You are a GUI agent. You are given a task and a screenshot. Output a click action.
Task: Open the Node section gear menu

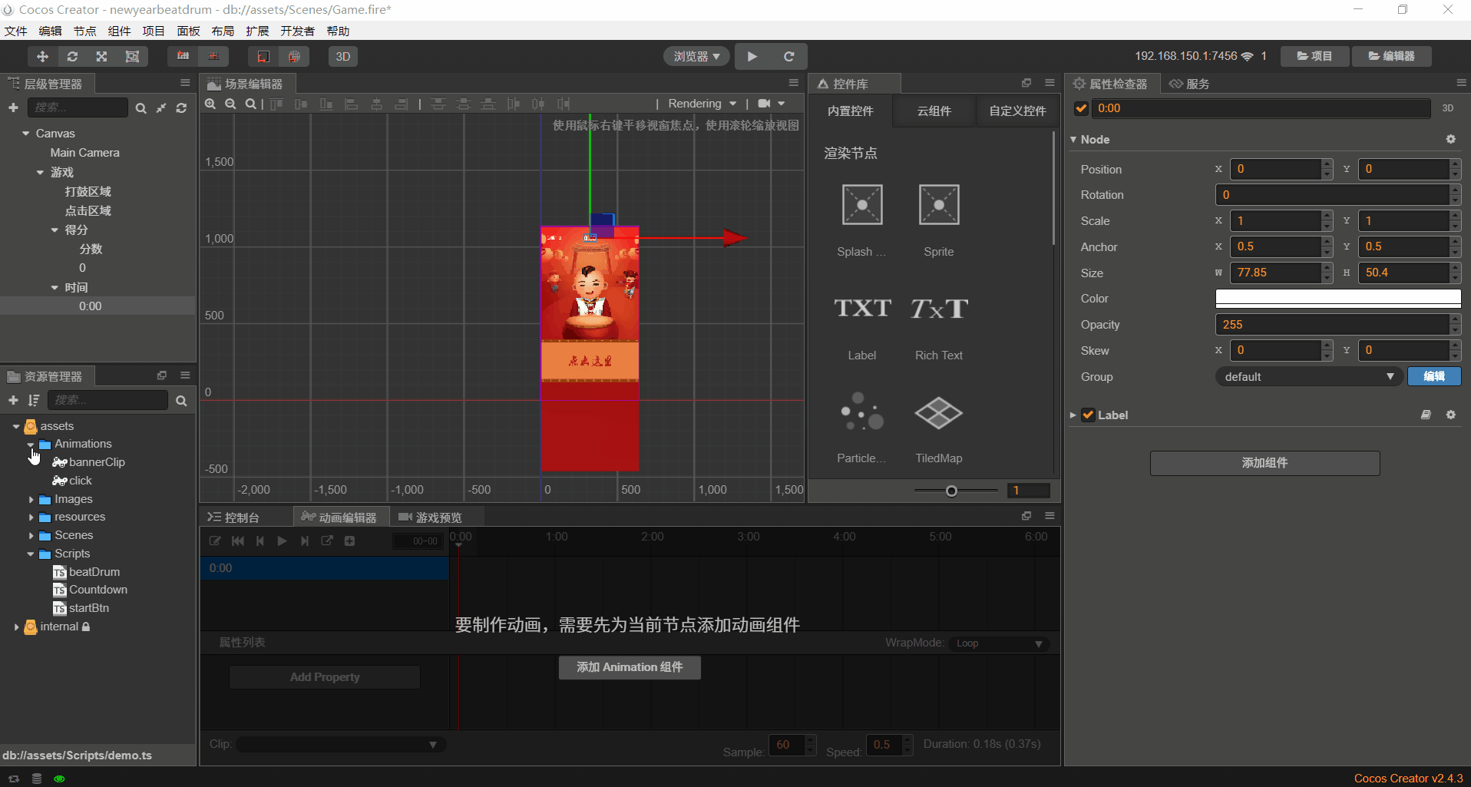click(x=1450, y=139)
